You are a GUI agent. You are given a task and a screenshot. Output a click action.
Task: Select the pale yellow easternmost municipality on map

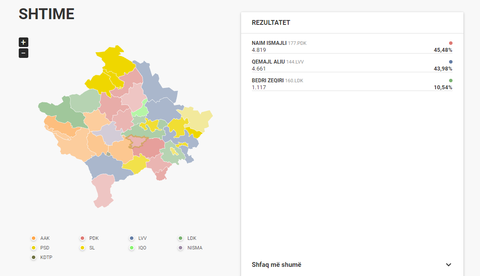pyautogui.click(x=197, y=118)
